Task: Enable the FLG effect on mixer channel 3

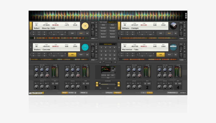Action: (38, 83)
